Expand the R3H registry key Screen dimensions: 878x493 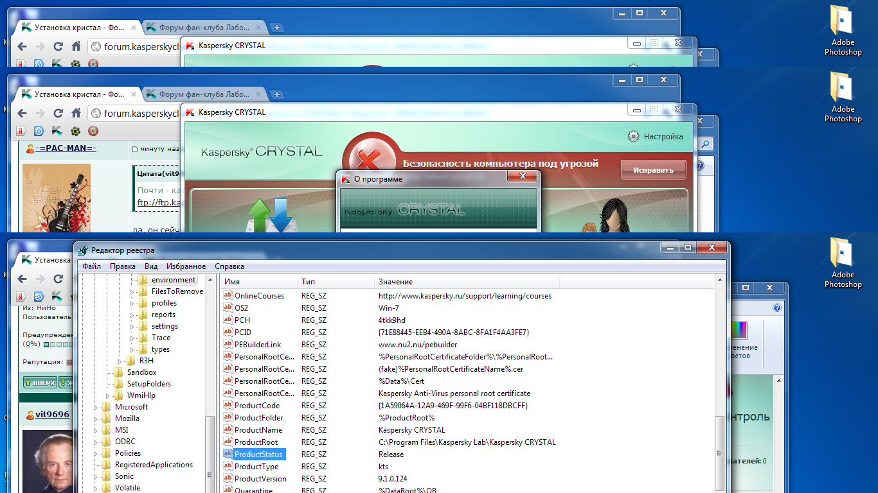point(120,361)
